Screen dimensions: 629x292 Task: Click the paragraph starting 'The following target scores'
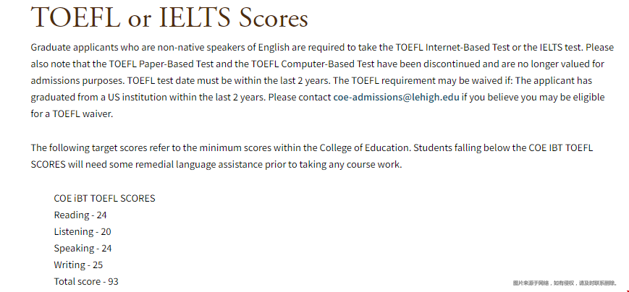(312, 156)
